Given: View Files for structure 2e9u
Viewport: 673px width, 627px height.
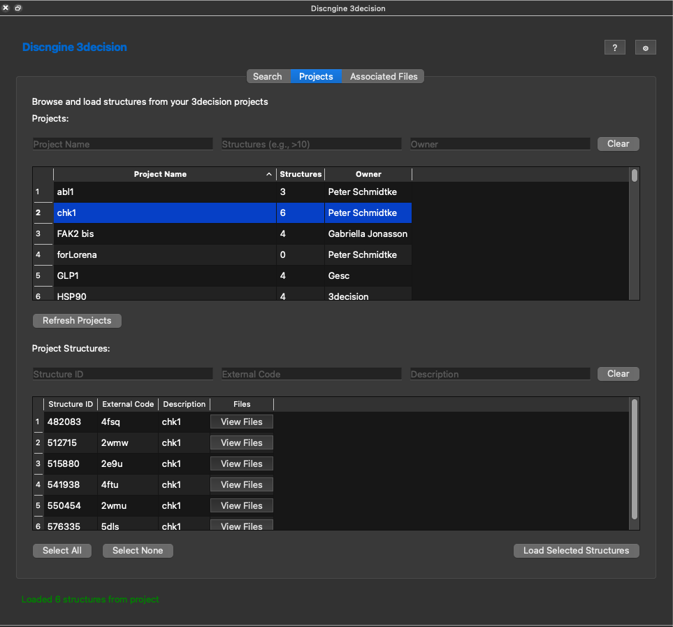Looking at the screenshot, I should [x=242, y=464].
